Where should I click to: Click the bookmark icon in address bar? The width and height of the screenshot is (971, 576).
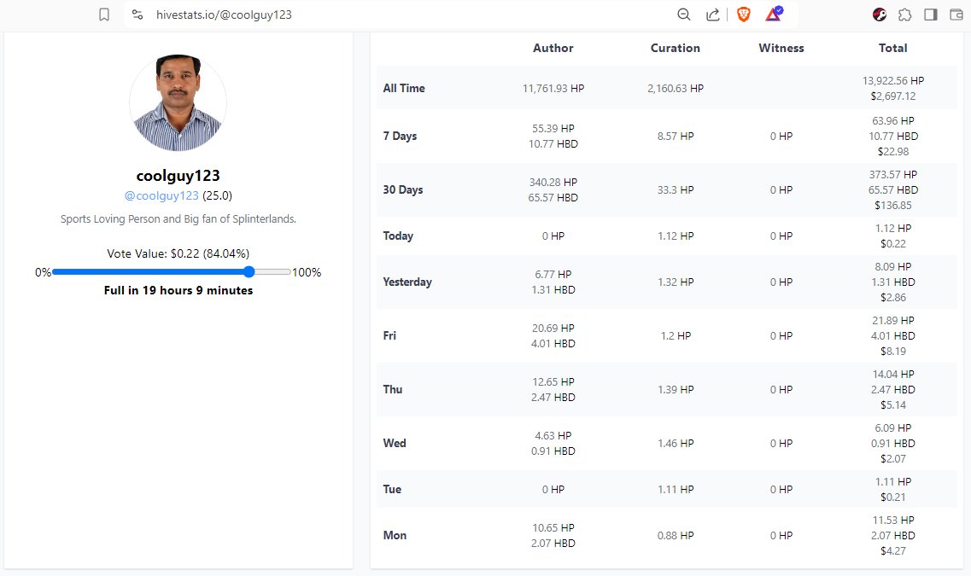click(104, 15)
